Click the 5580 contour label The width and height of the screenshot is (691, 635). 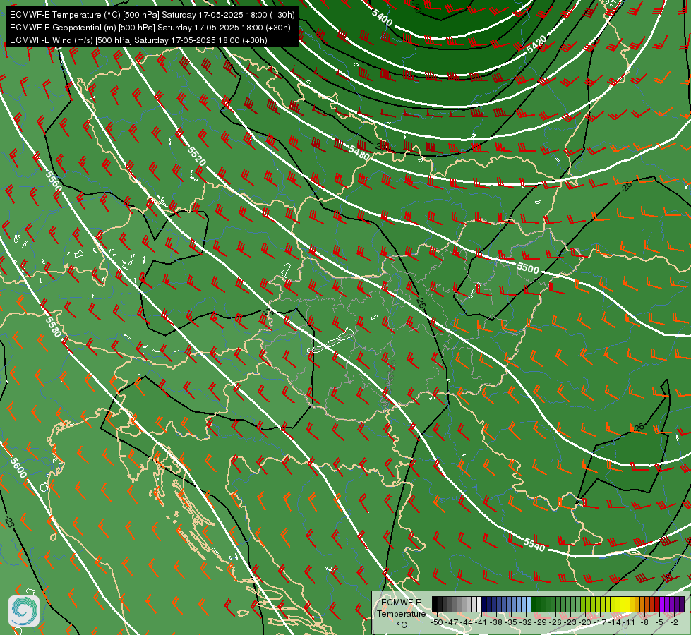[x=54, y=327]
